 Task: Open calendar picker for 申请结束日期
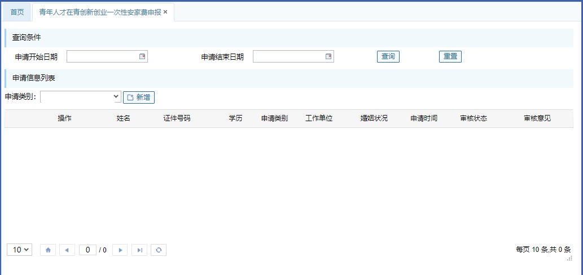pyautogui.click(x=328, y=57)
